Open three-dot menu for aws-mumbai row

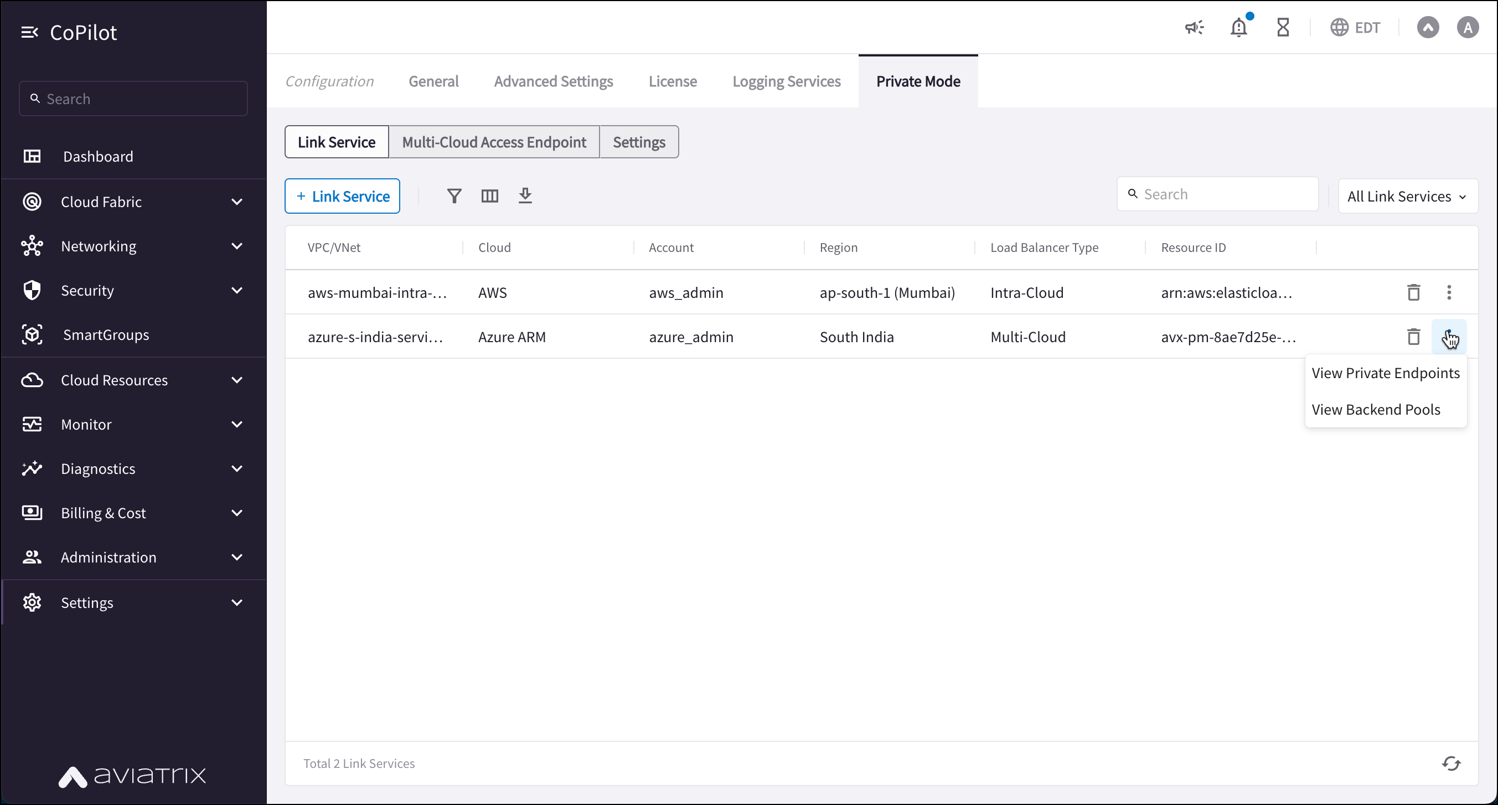[x=1449, y=292]
